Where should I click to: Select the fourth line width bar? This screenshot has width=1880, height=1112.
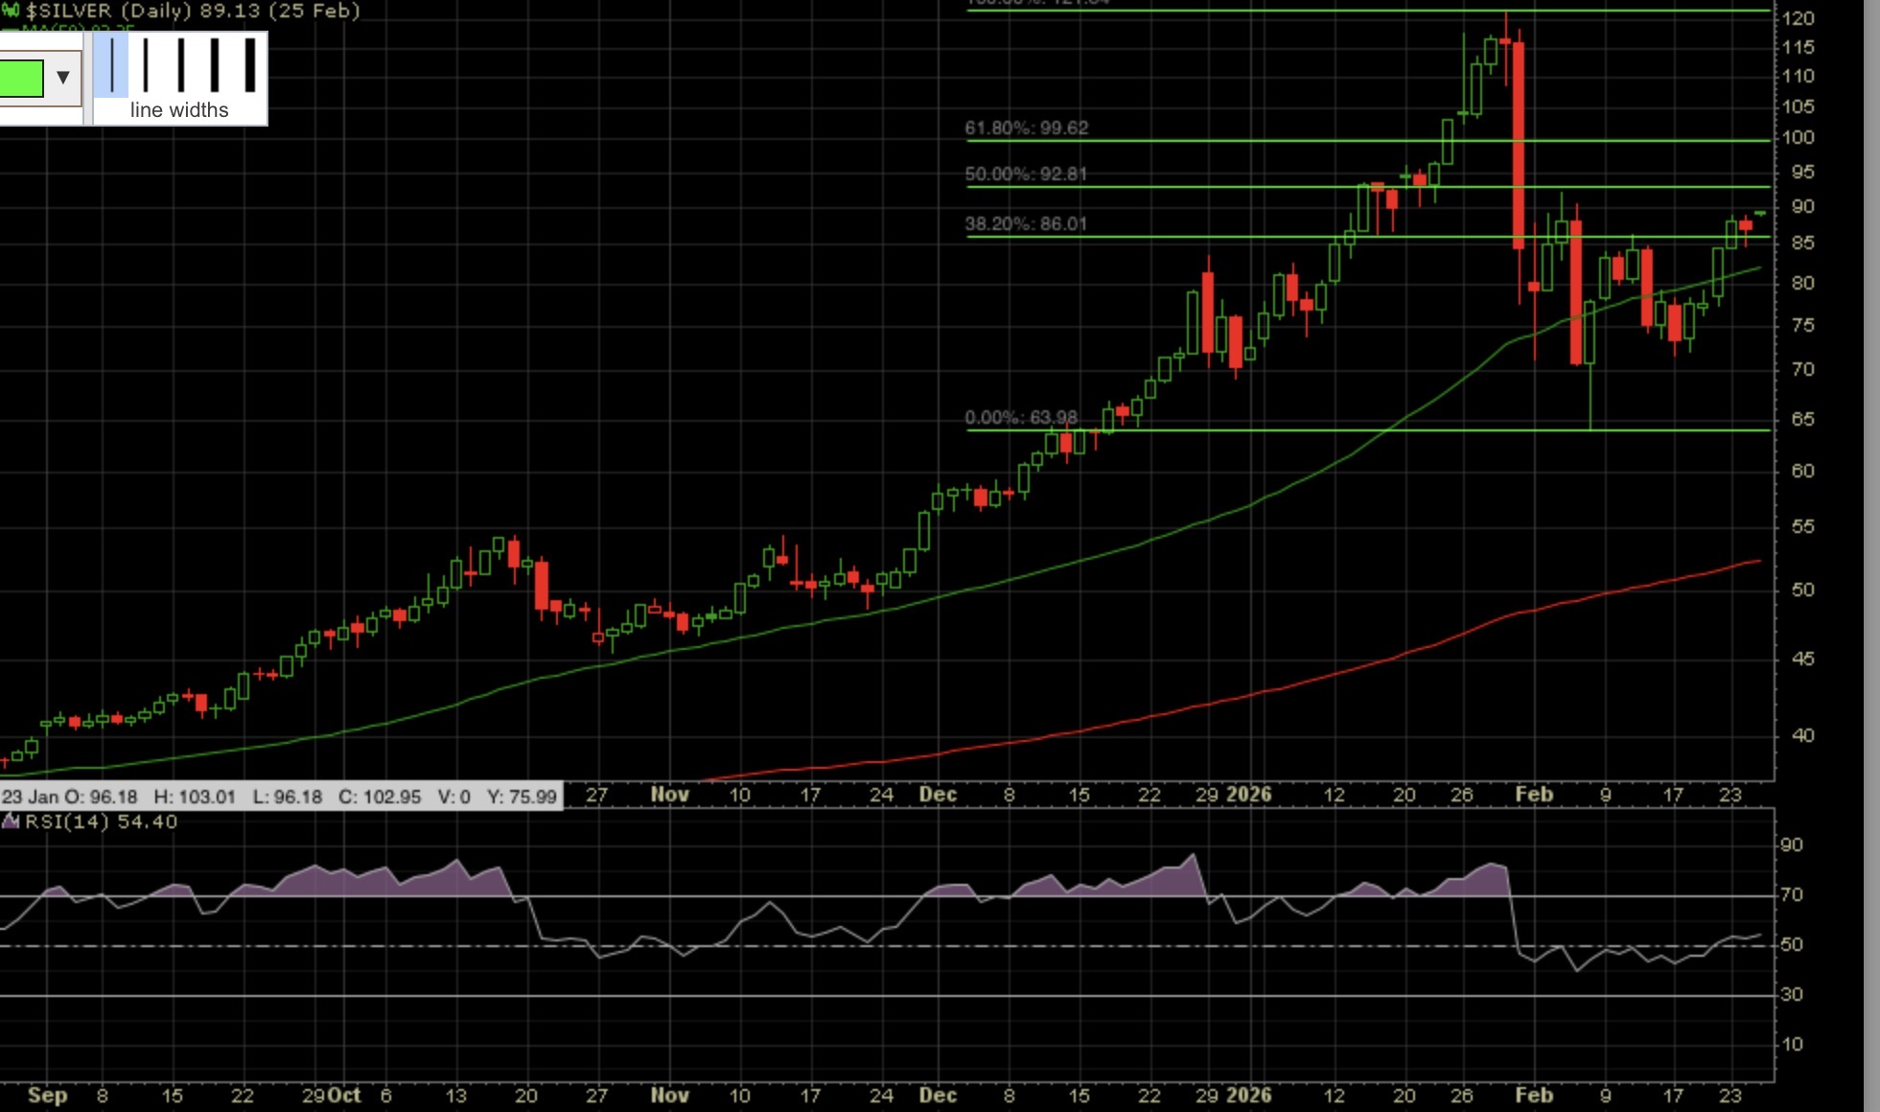pyautogui.click(x=215, y=65)
